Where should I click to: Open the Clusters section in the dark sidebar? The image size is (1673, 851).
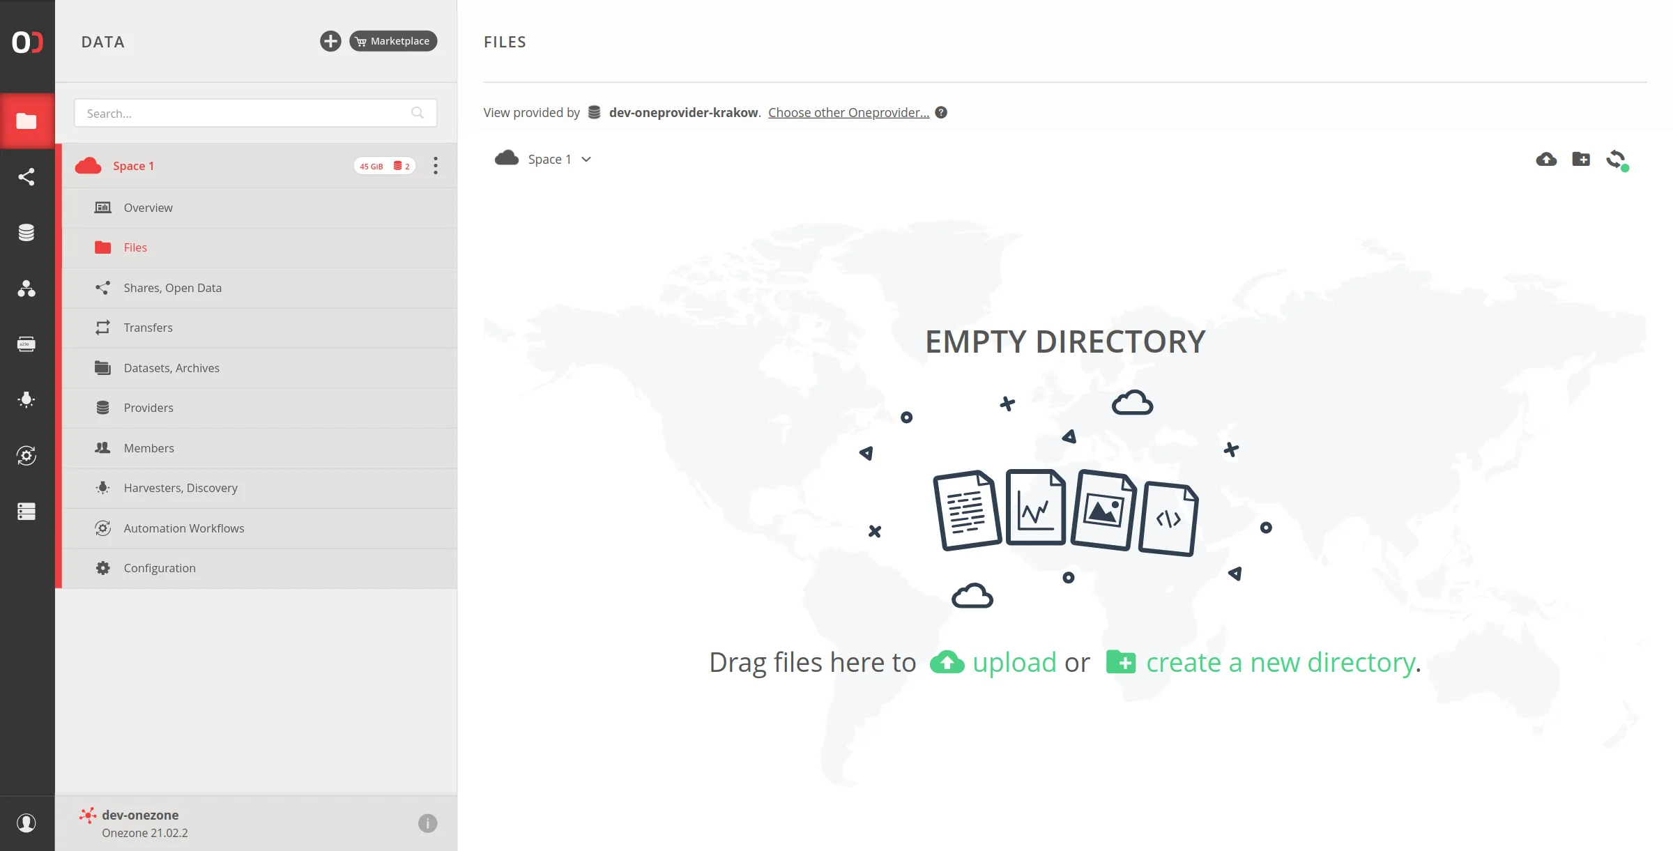[27, 512]
